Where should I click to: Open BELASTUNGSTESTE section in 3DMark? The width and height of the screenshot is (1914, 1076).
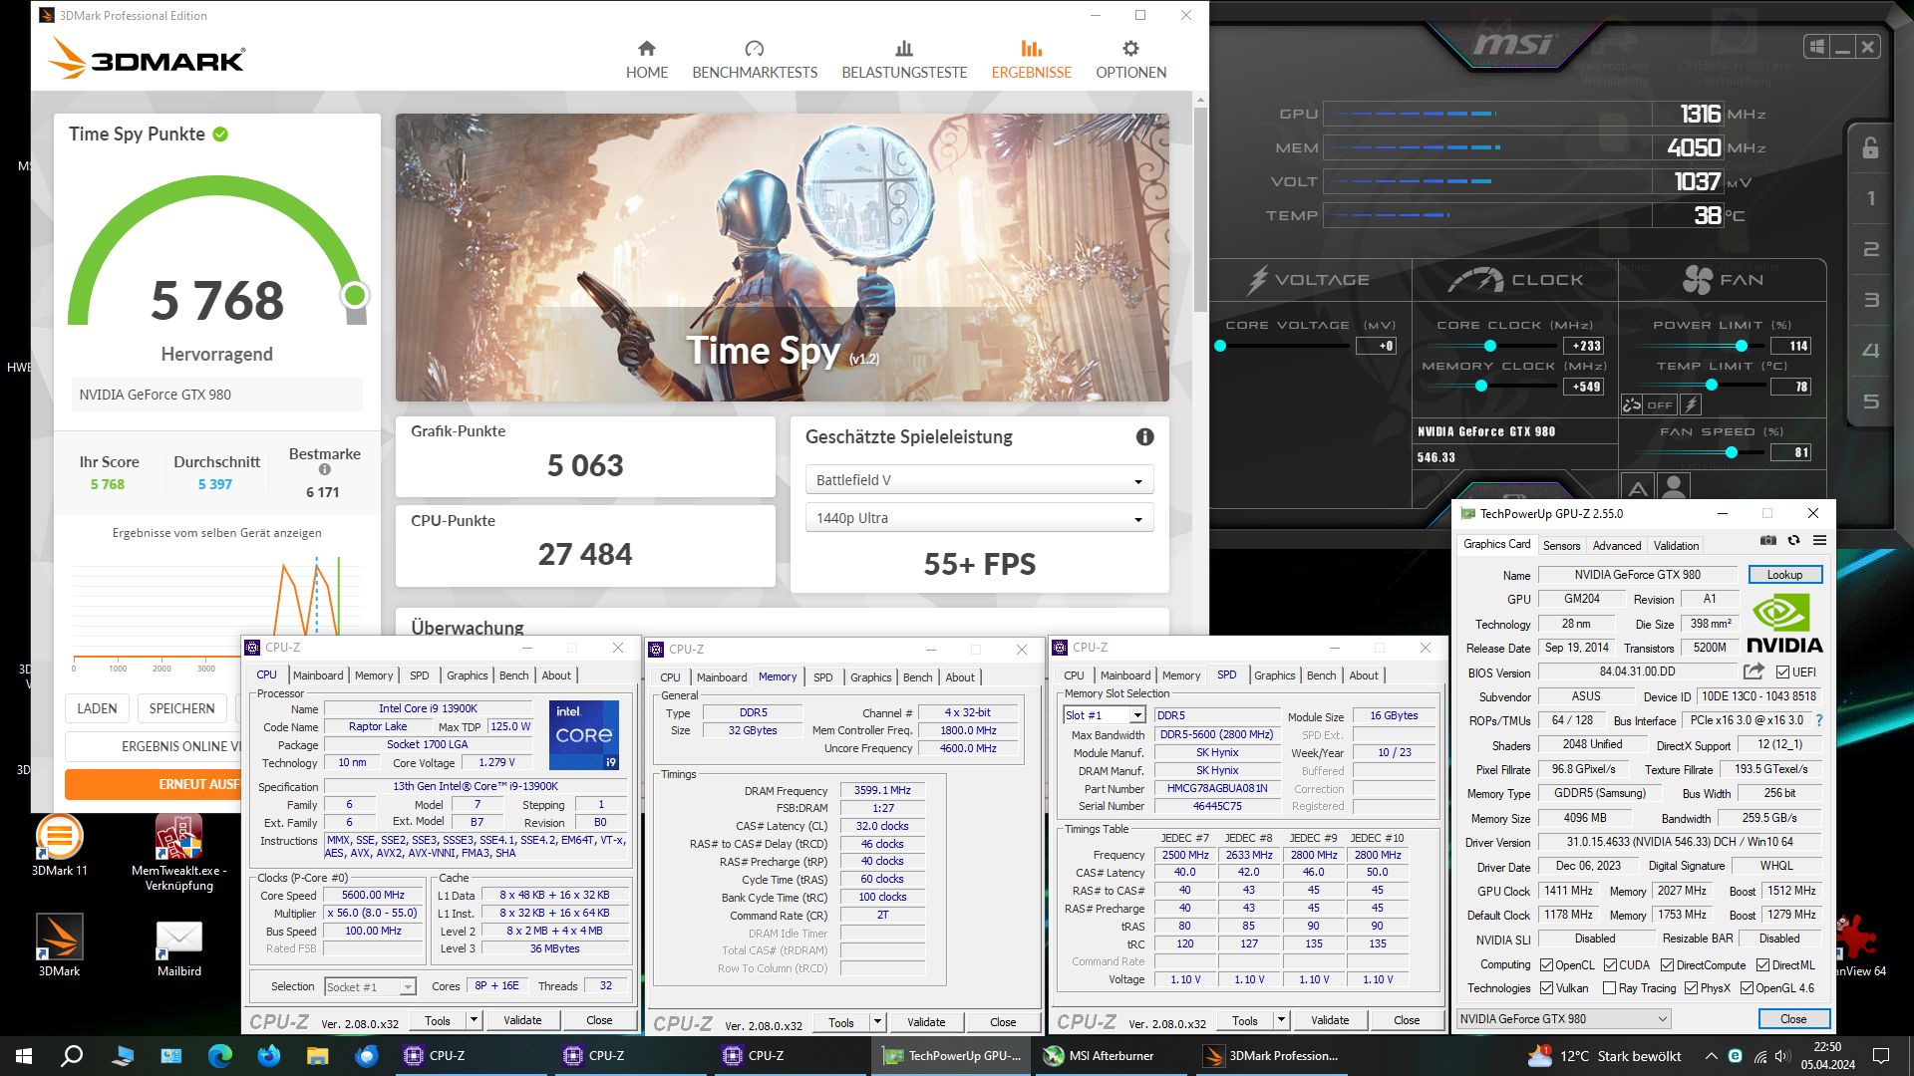(904, 60)
